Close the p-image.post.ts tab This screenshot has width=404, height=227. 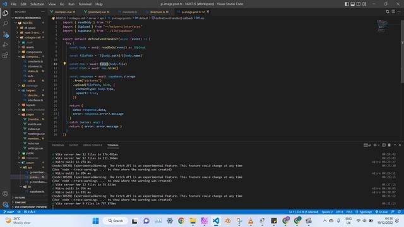[208, 11]
